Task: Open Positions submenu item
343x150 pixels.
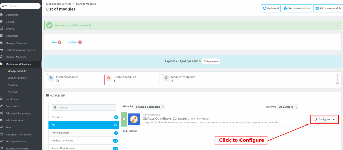Action: 13,85
